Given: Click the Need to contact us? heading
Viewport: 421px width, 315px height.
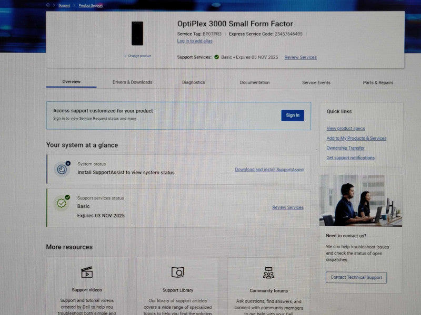Looking at the screenshot, I should pos(346,236).
